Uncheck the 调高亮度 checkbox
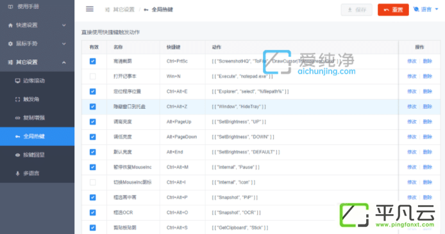445x234 pixels. point(92,121)
